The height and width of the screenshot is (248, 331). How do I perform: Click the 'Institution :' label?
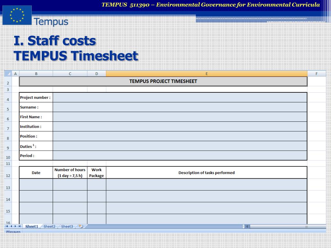pyautogui.click(x=31, y=127)
